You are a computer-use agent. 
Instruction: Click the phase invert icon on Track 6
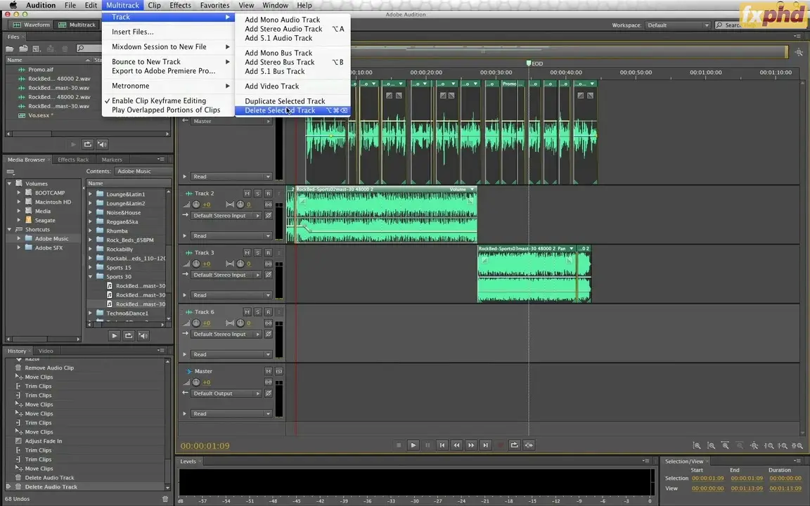pyautogui.click(x=268, y=335)
